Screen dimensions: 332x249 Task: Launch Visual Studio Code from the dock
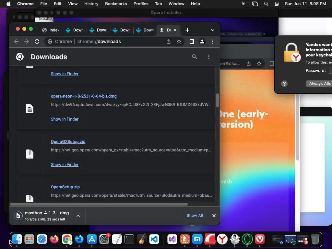click(154, 239)
